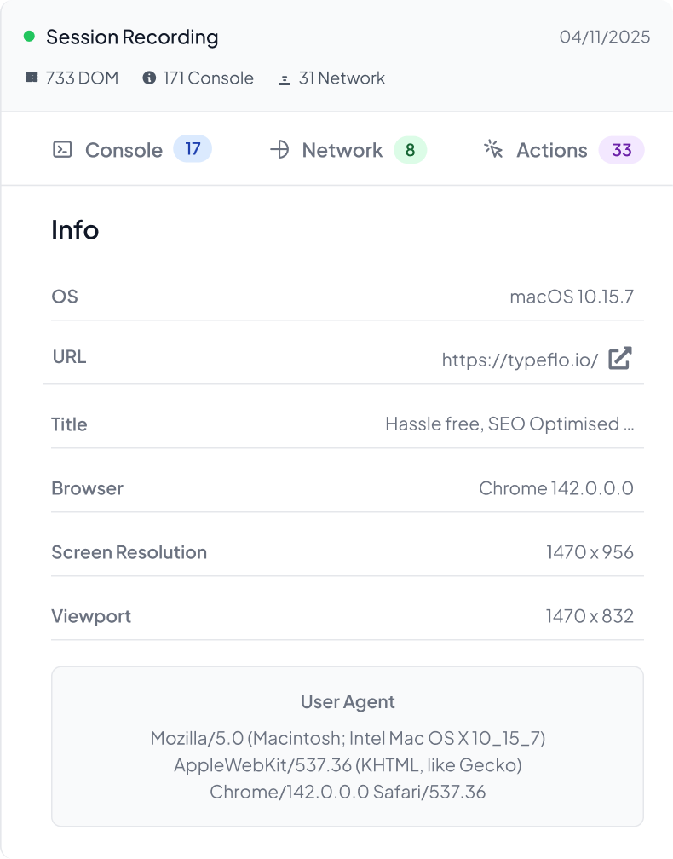Click the Network tab connector icon
673x859 pixels.
click(x=279, y=150)
